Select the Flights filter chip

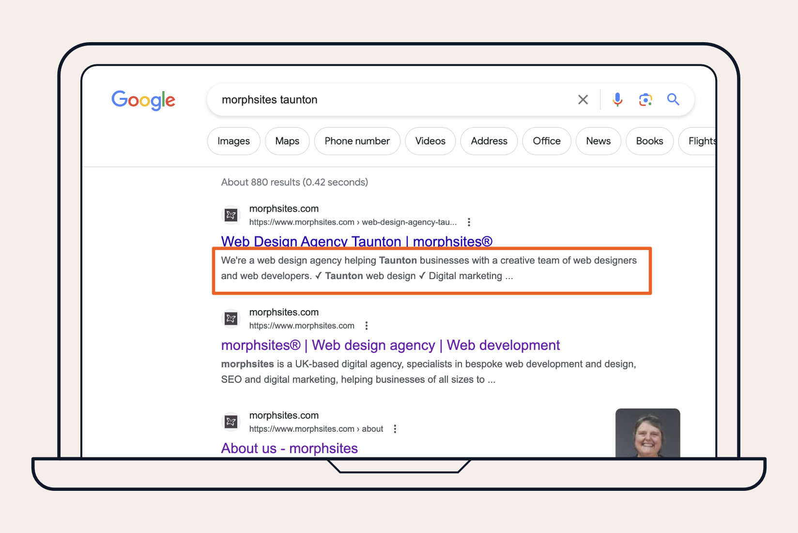click(698, 141)
